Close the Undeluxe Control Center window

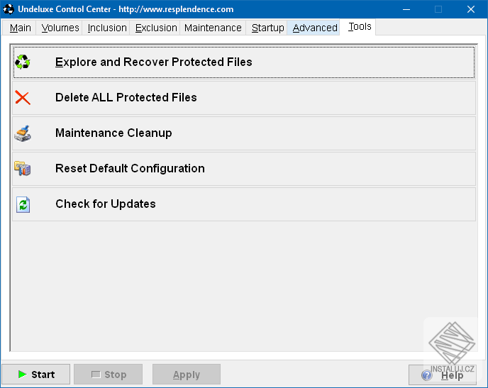470,9
